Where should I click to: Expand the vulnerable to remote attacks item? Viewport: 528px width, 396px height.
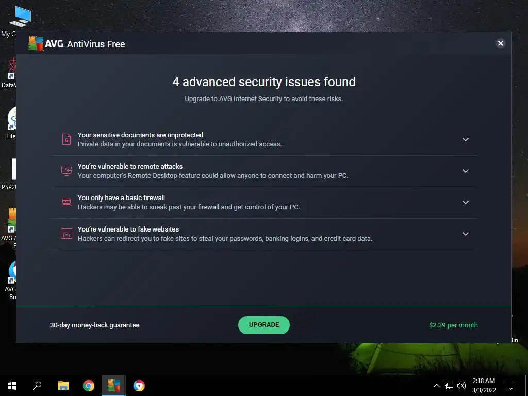point(466,171)
